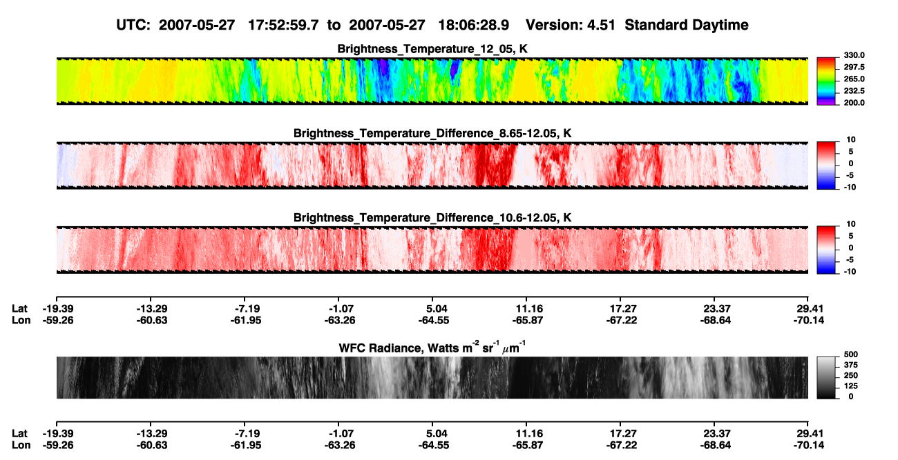
Task: Click the WFC Radiance grayscale image strip
Action: tap(432, 378)
